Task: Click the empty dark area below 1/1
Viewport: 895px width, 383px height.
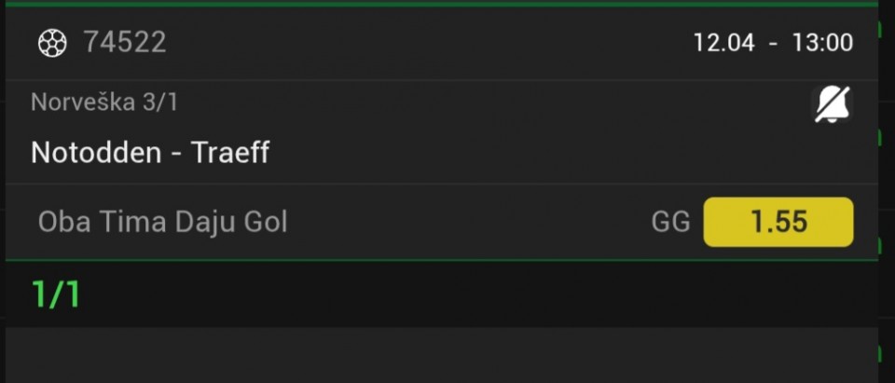Action: pos(438,354)
